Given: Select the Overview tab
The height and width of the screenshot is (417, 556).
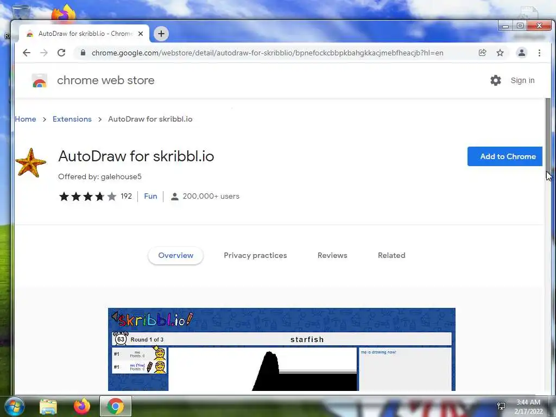Looking at the screenshot, I should click(175, 255).
